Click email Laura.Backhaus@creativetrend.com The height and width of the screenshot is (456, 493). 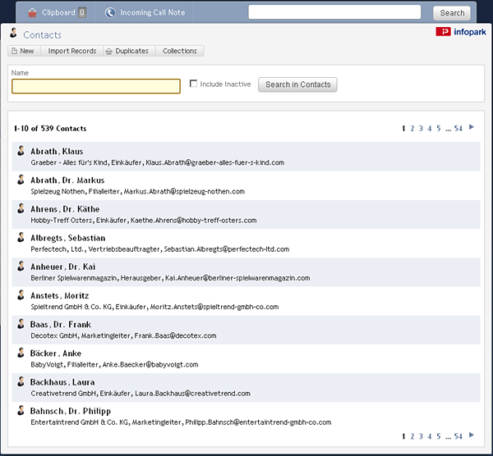click(x=193, y=394)
